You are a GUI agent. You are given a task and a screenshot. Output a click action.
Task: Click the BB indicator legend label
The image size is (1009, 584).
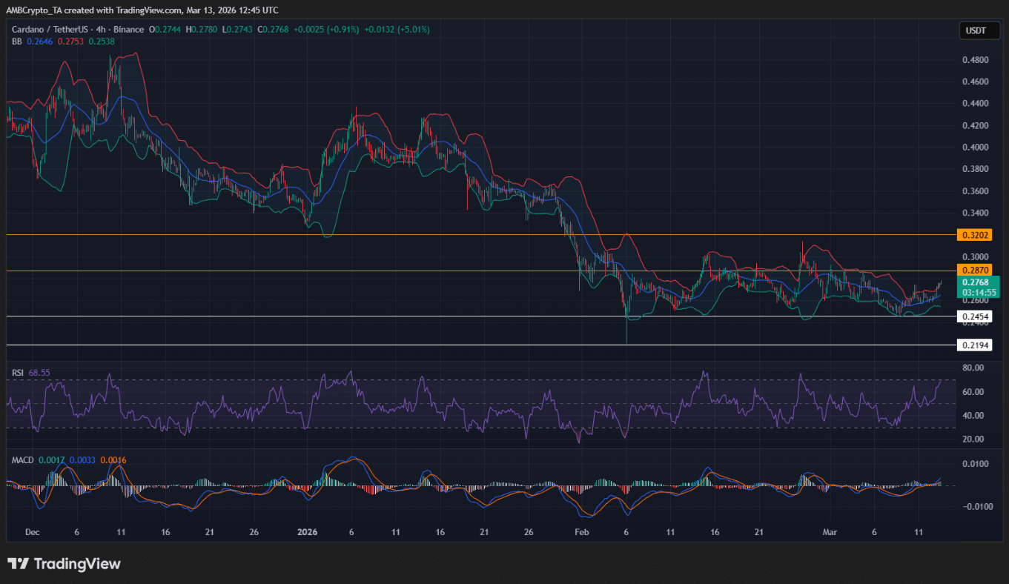pos(16,42)
